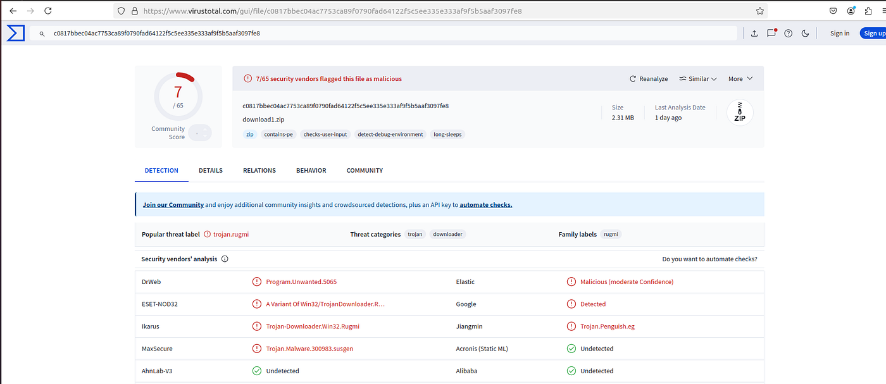Click the contains-pe tag chip
The width and height of the screenshot is (886, 384).
point(278,134)
